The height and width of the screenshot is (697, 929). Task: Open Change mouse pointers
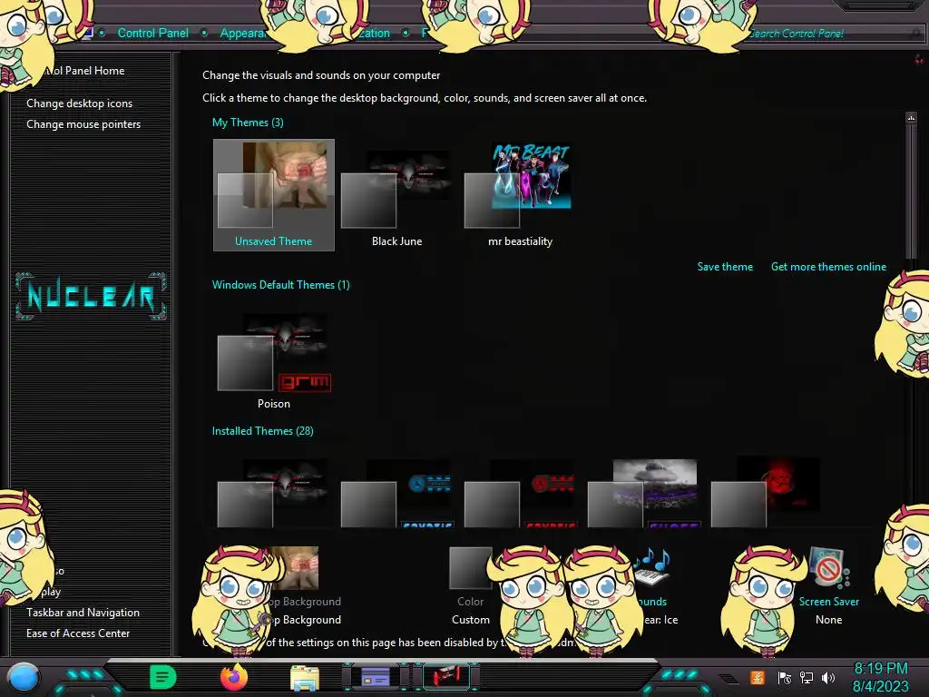point(83,123)
